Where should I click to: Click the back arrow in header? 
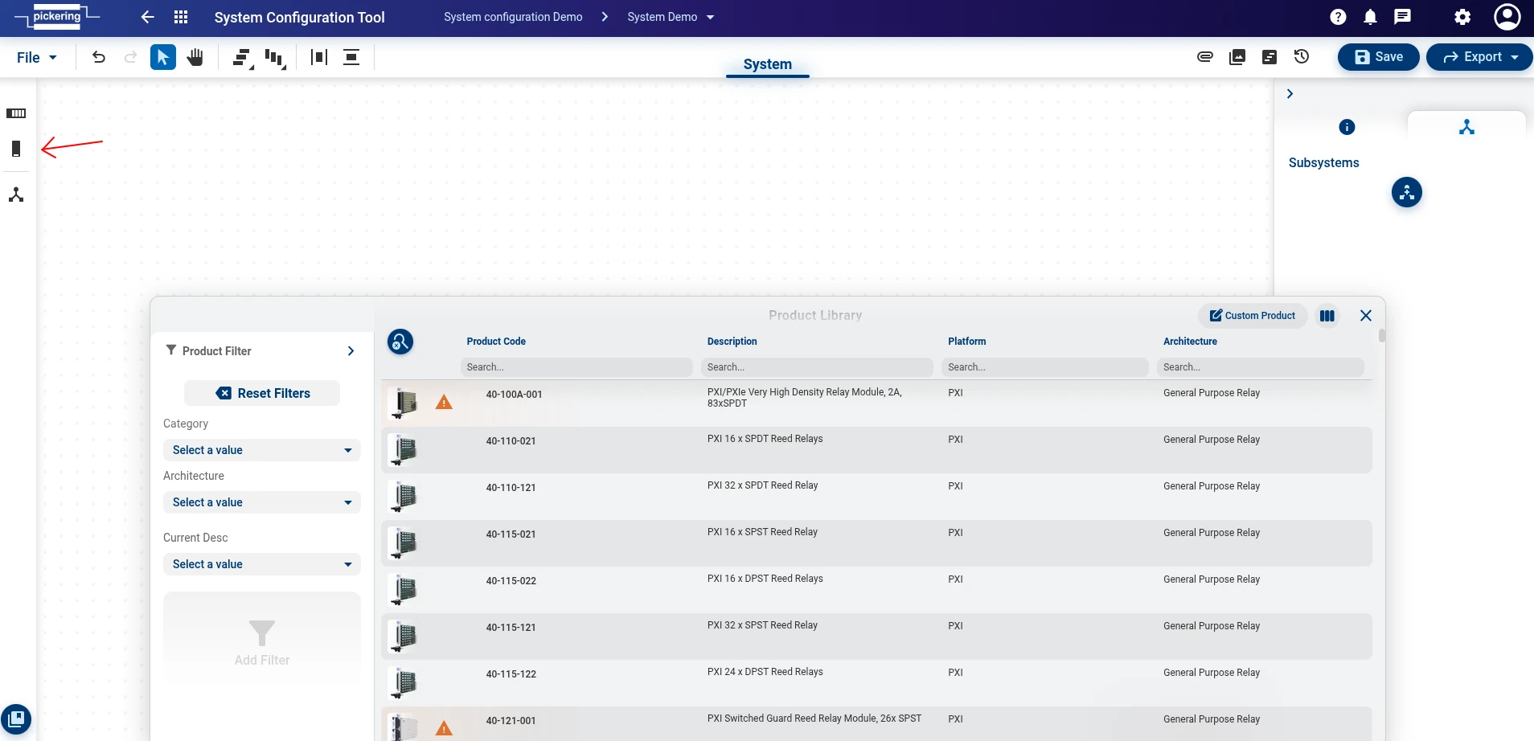[x=147, y=17]
